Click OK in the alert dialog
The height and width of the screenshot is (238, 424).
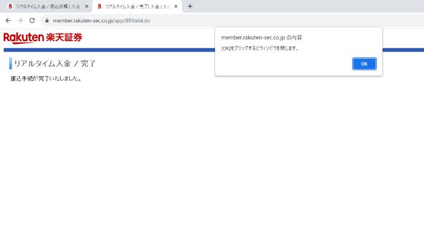tap(364, 64)
